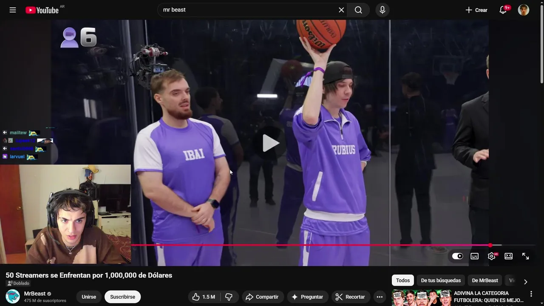Select De tus búsquedas chip
The image size is (544, 306).
441,280
